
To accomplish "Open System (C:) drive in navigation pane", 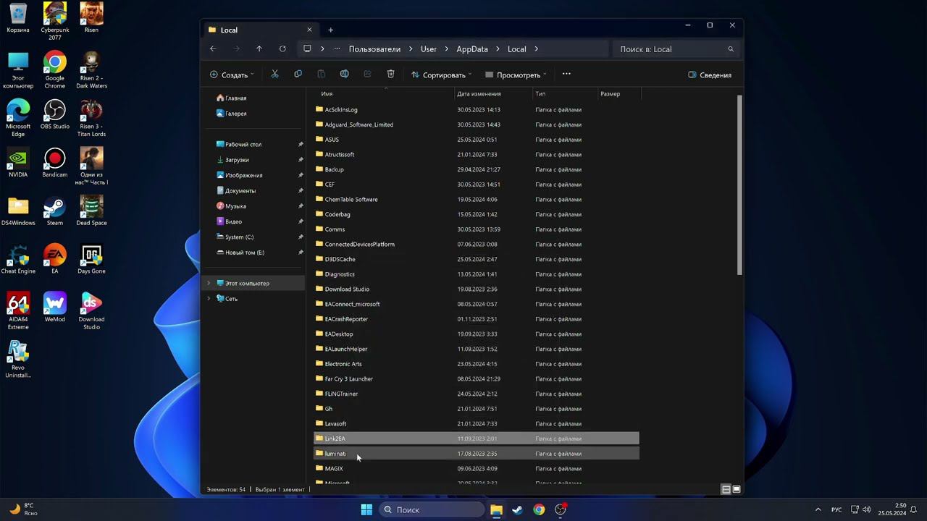I will pyautogui.click(x=240, y=237).
